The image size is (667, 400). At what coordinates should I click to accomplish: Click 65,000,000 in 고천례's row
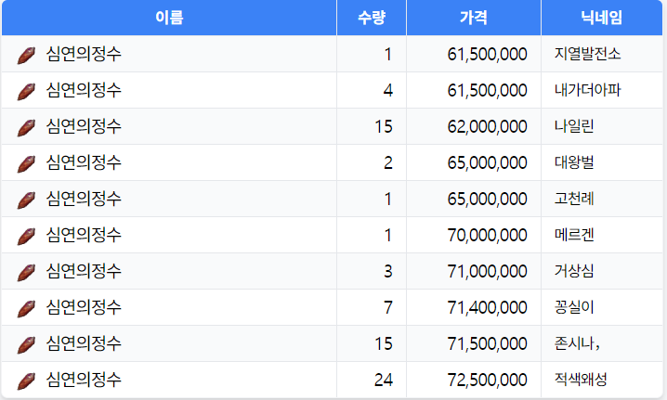click(x=487, y=199)
